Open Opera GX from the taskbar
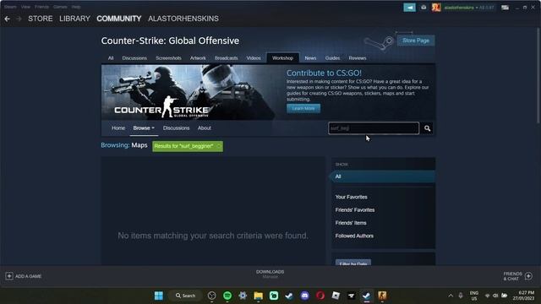 [320, 296]
